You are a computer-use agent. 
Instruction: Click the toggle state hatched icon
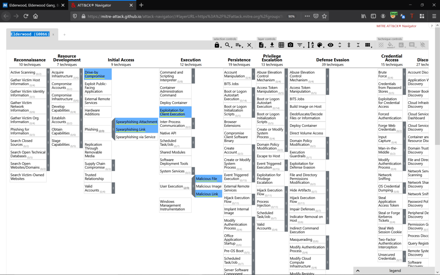point(381,45)
